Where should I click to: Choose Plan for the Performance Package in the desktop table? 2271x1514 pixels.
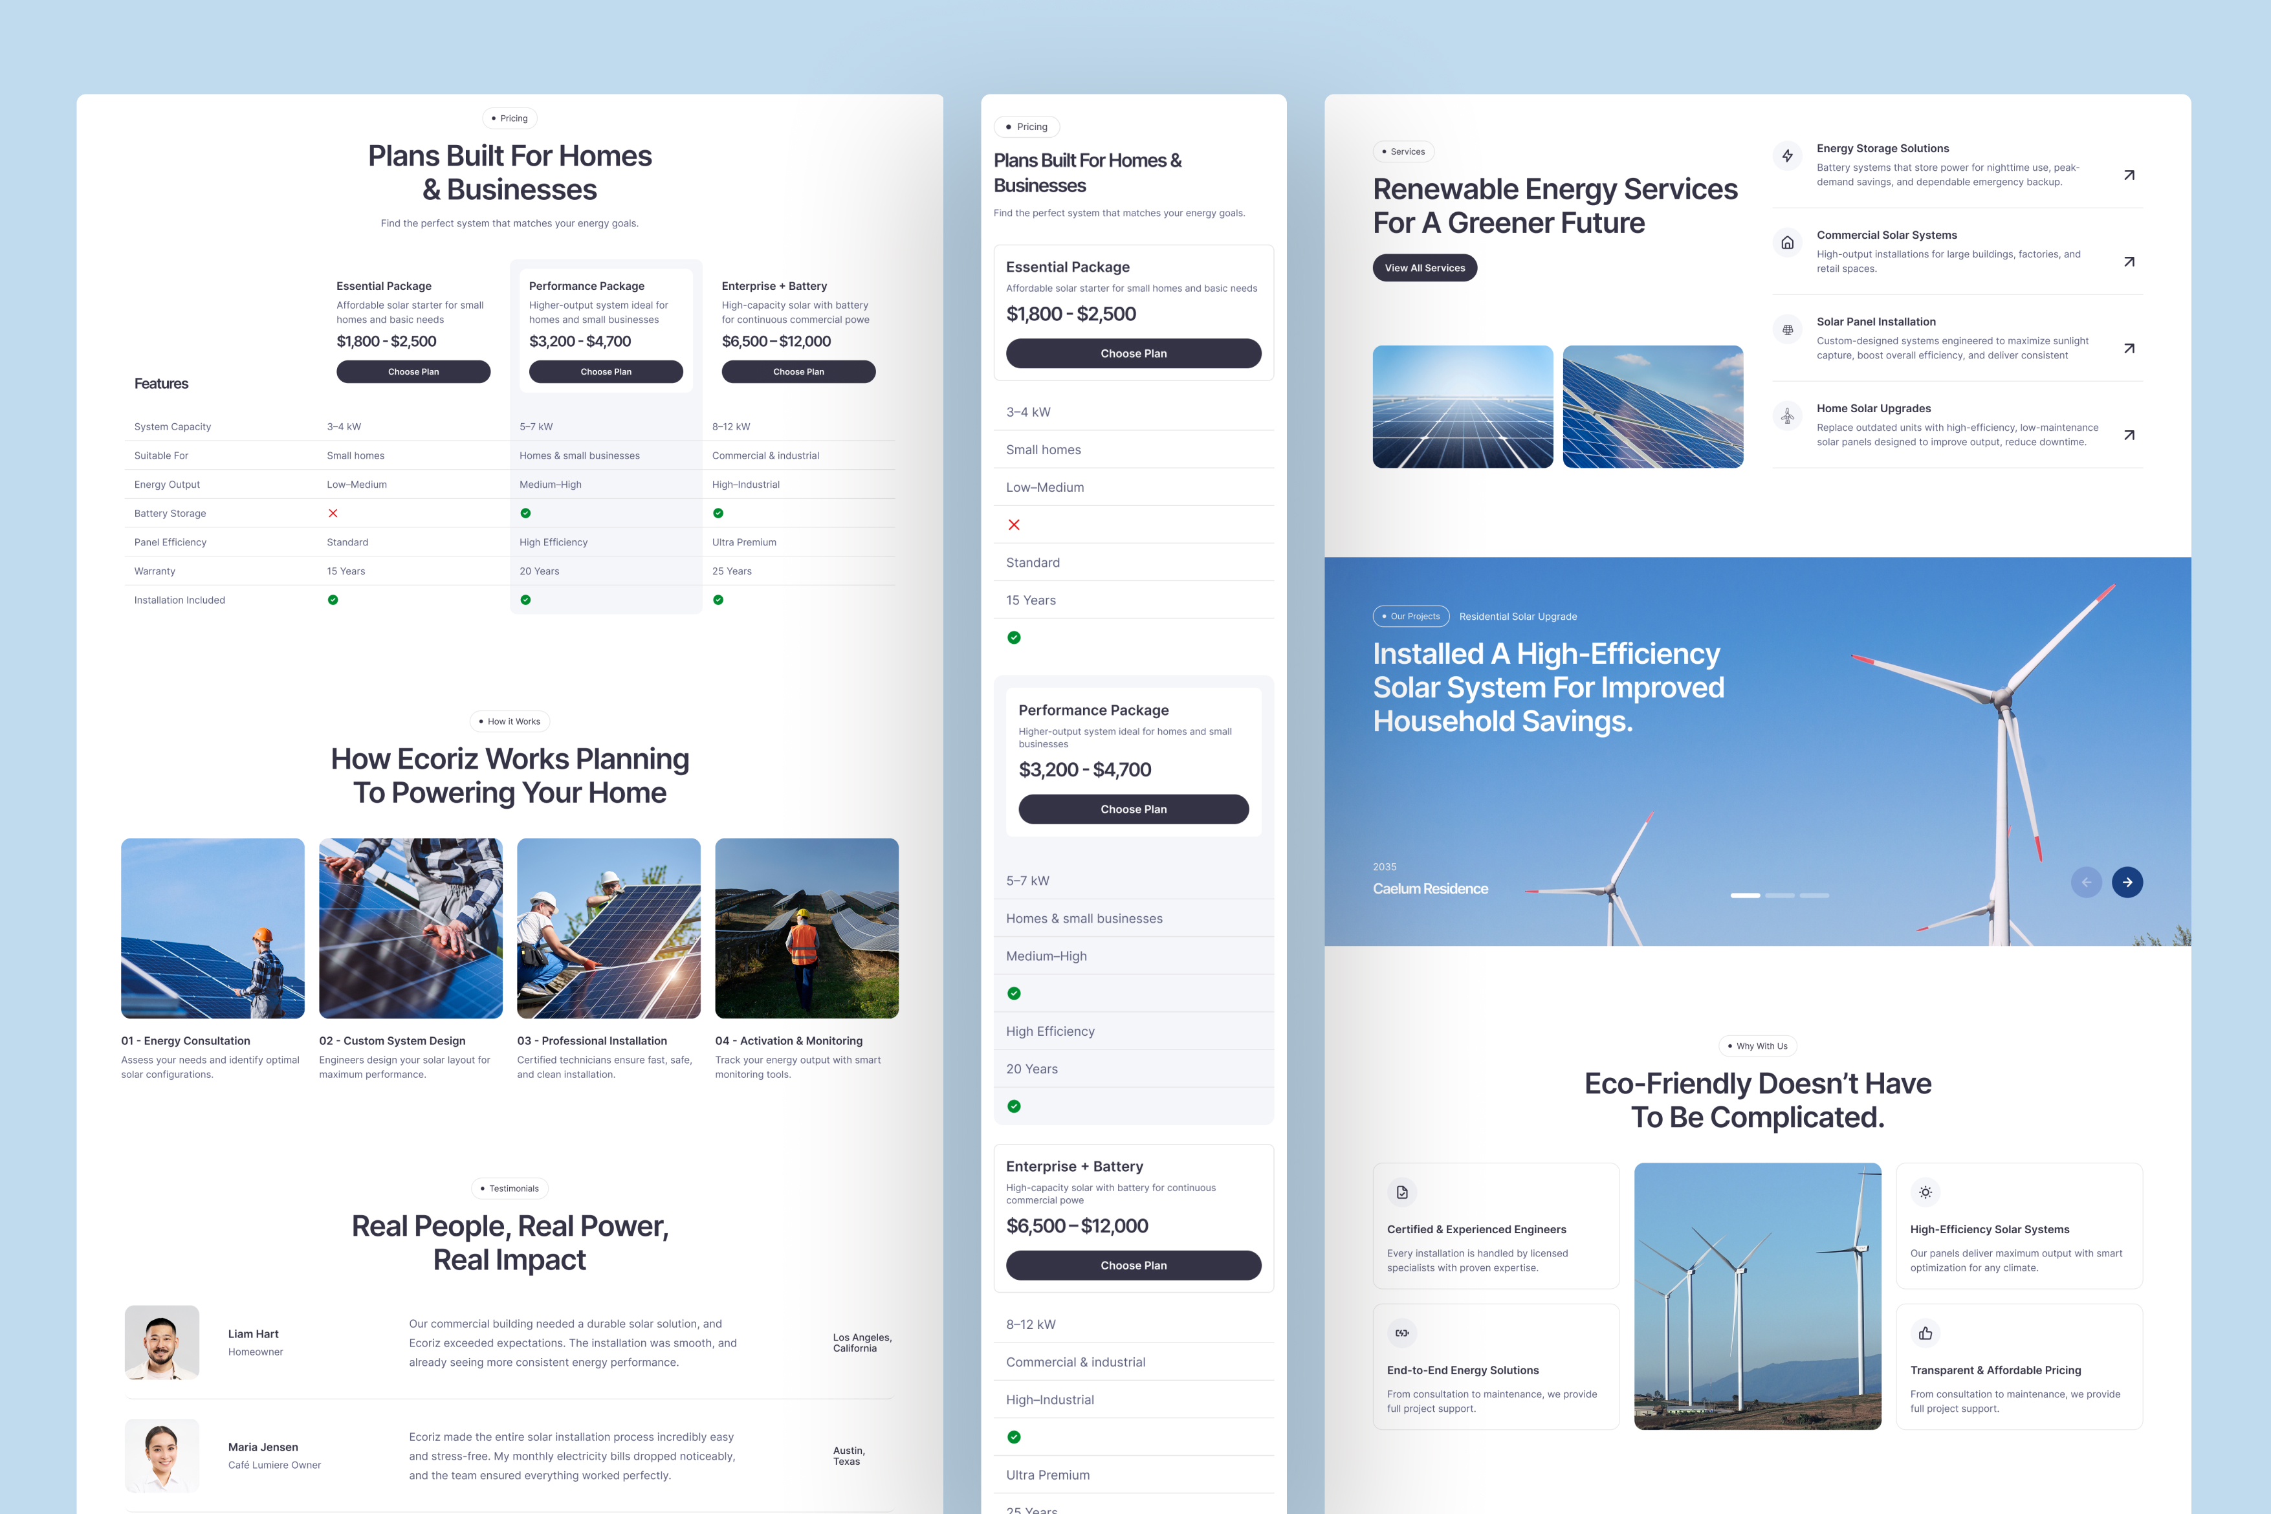[606, 372]
